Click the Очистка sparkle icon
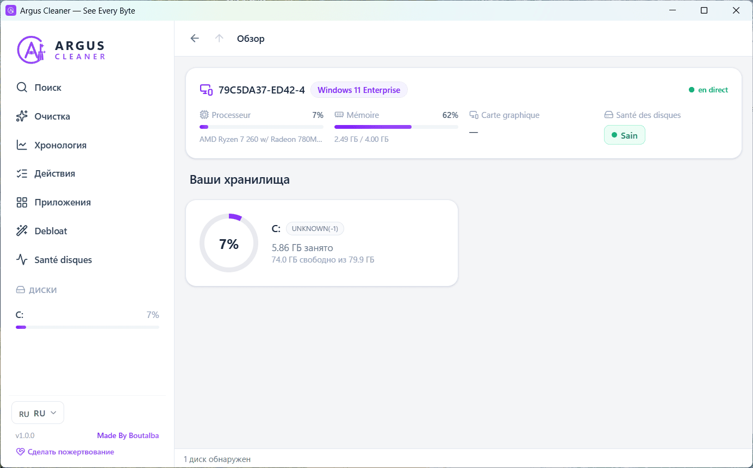 (22, 116)
